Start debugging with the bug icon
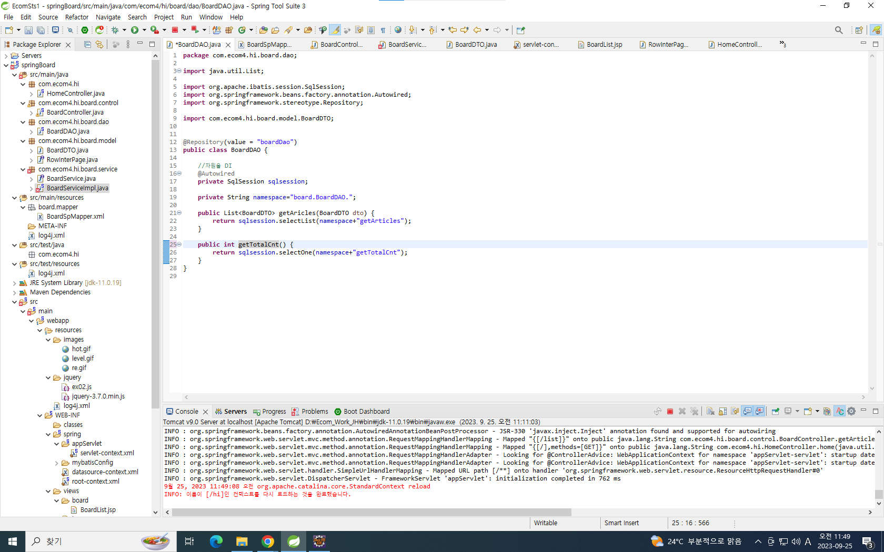 coord(115,30)
